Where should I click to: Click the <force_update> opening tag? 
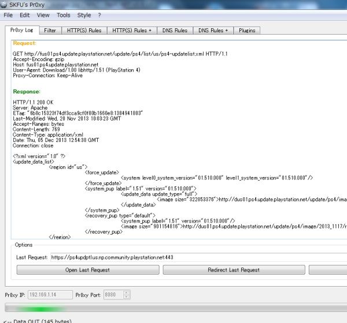(102, 172)
